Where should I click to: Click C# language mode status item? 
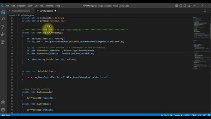click(x=199, y=115)
